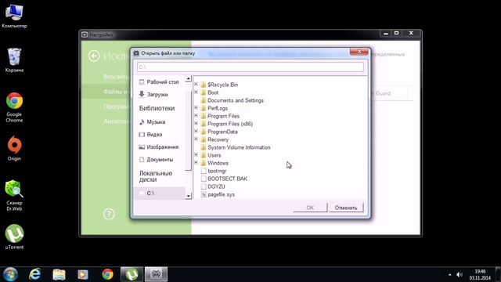Show hidden tray icons arrow
The image size is (501, 282).
pyautogui.click(x=450, y=275)
